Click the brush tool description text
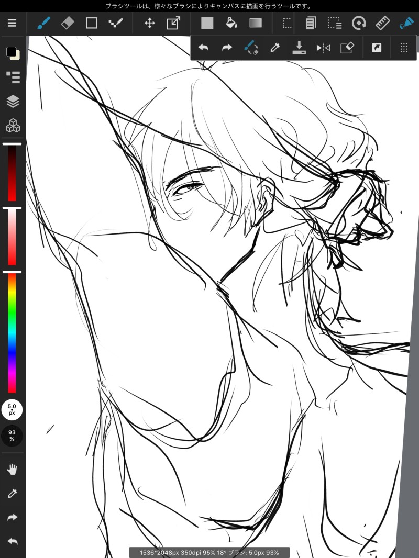419x558 pixels. [x=209, y=6]
